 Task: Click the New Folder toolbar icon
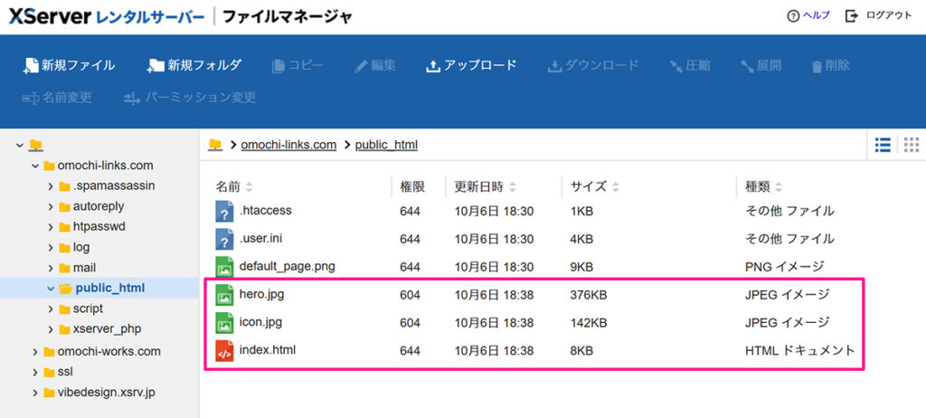point(156,65)
